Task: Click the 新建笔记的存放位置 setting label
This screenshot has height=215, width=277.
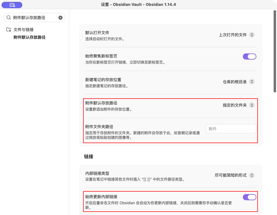Action: [x=103, y=80]
